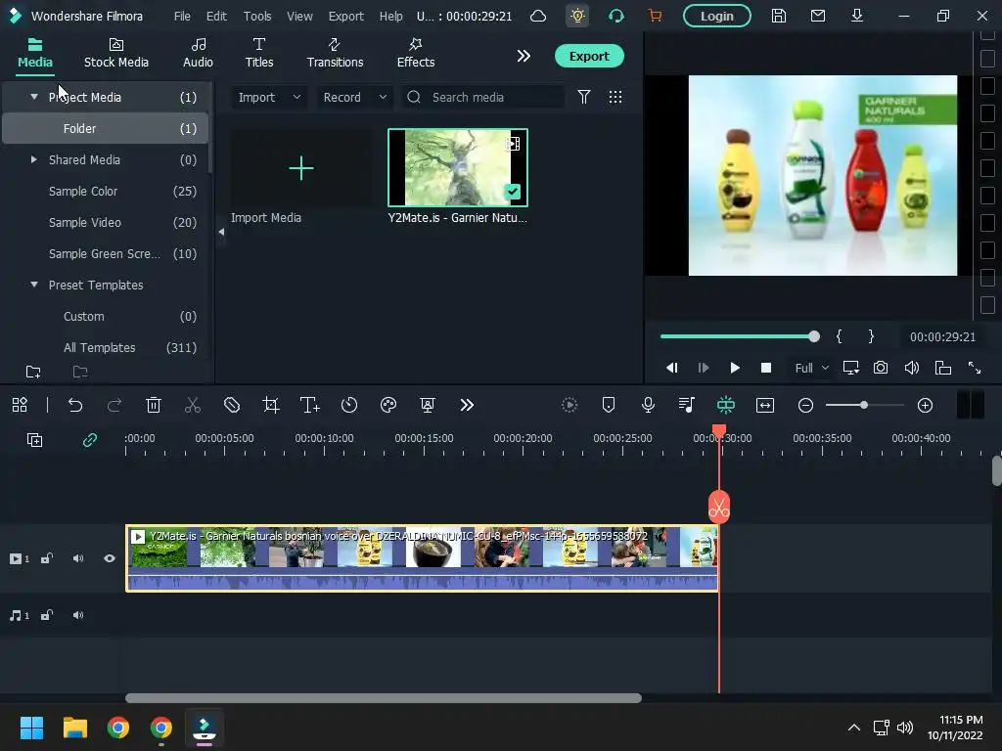Open the Record dropdown
Screen dimensions: 1002x751
354,97
